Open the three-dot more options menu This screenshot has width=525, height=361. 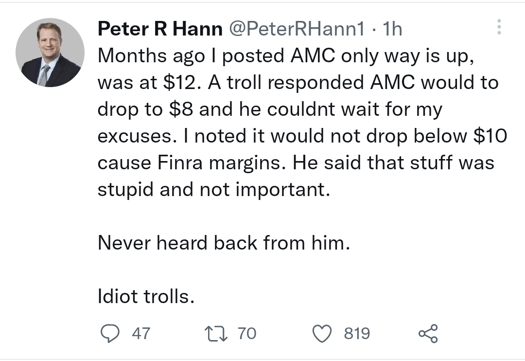point(498,28)
